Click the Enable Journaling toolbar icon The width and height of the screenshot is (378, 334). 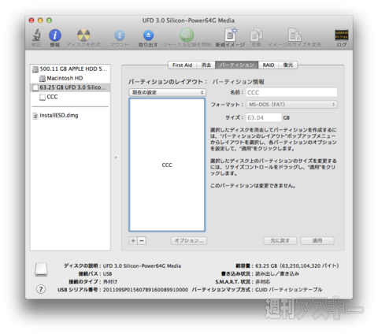click(187, 35)
